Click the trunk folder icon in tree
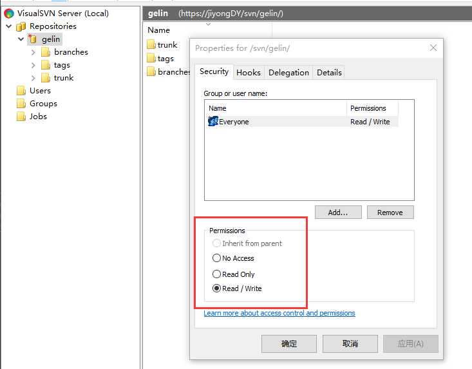 [x=46, y=78]
